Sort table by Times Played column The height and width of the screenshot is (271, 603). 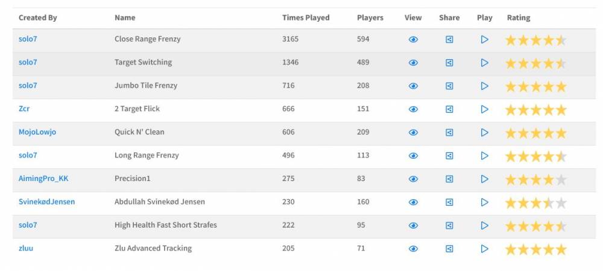tap(306, 18)
